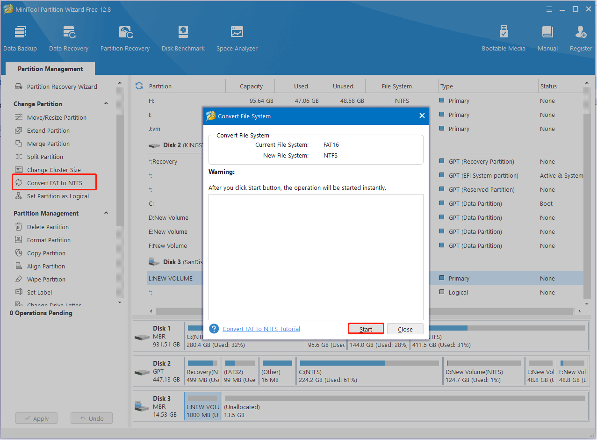Select the L:NEW VOLUME partition row

tap(366, 278)
